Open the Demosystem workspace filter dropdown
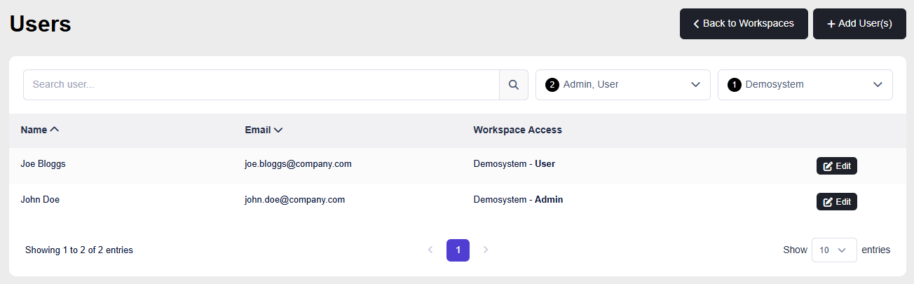Screen dimensions: 914x284 click(x=805, y=85)
